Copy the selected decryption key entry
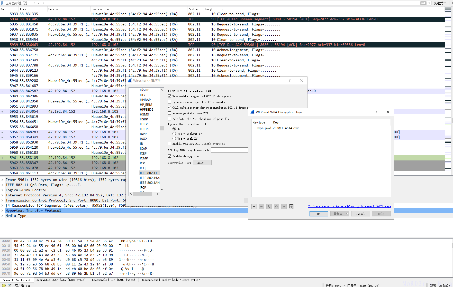The height and width of the screenshot is (287, 453). pyautogui.click(x=269, y=206)
